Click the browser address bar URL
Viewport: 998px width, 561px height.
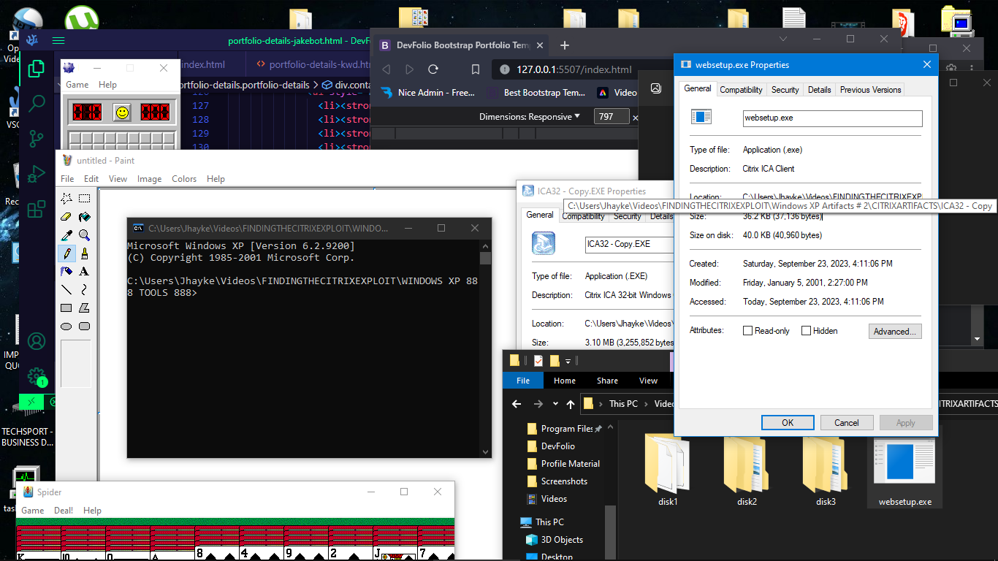click(574, 69)
